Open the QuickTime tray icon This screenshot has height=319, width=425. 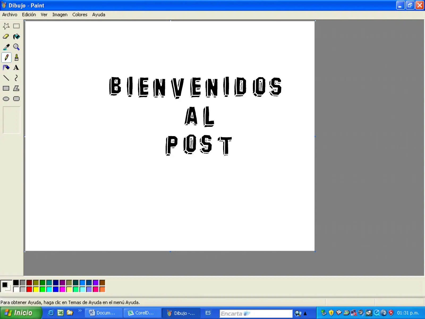coord(377,313)
